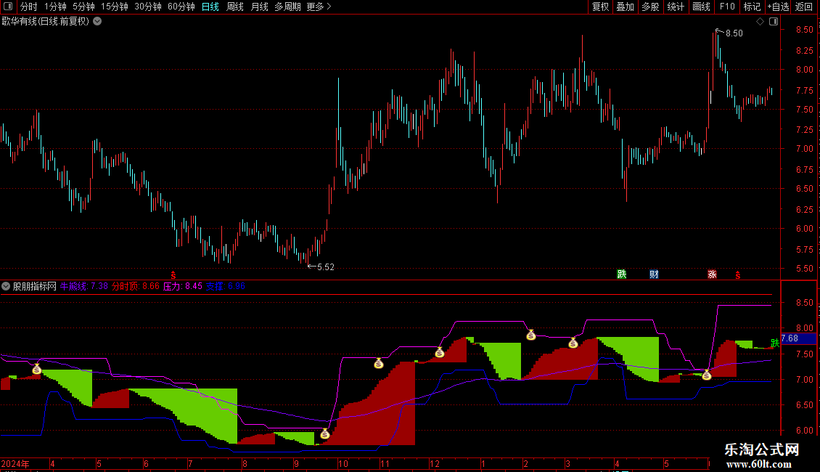This screenshot has width=820, height=472.
Task: Click the diamond icon in the main chart's corner
Action: coord(760,22)
